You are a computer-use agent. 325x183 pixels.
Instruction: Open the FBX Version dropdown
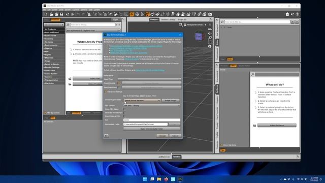[x=152, y=106]
